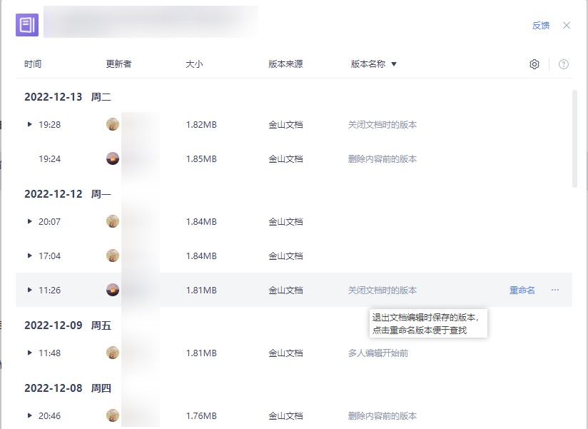Expand the 19:28 version entry

click(x=29, y=124)
